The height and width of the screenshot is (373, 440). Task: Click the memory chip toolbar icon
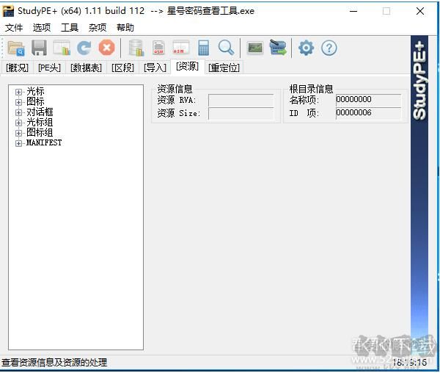tap(278, 48)
